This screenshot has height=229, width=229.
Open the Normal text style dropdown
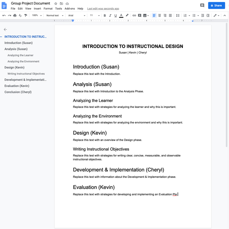click(55, 16)
